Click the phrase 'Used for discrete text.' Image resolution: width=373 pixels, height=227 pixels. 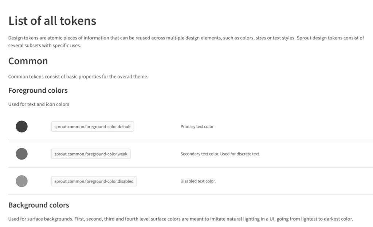[x=240, y=154]
